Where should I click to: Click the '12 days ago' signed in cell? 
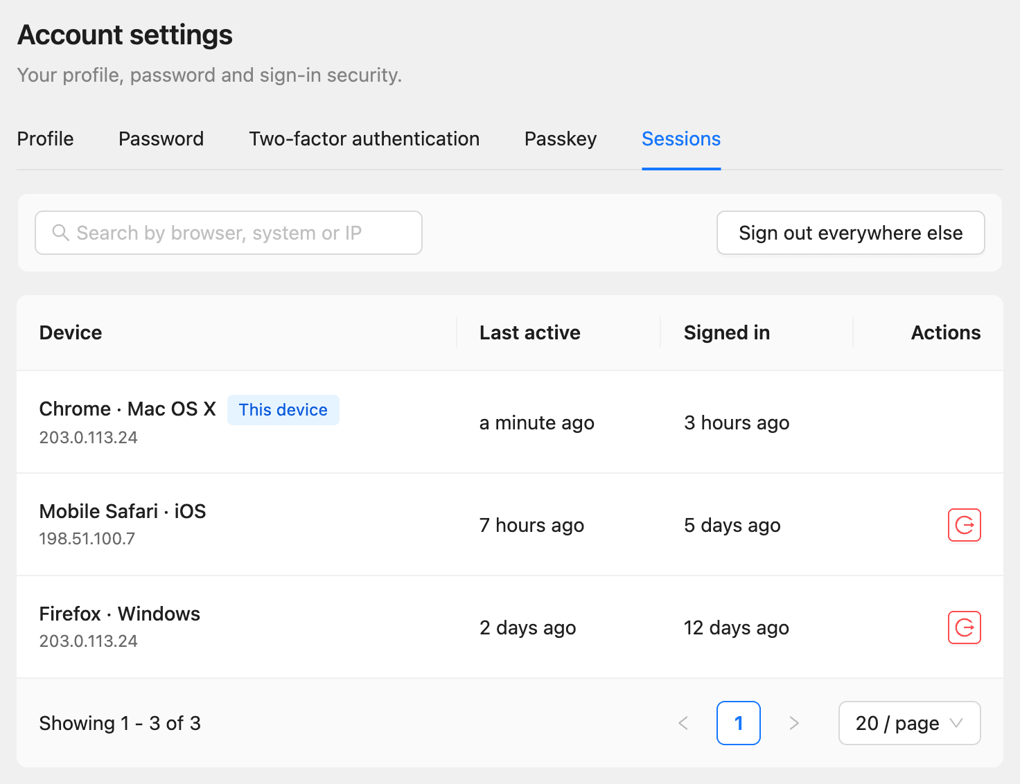tap(737, 627)
